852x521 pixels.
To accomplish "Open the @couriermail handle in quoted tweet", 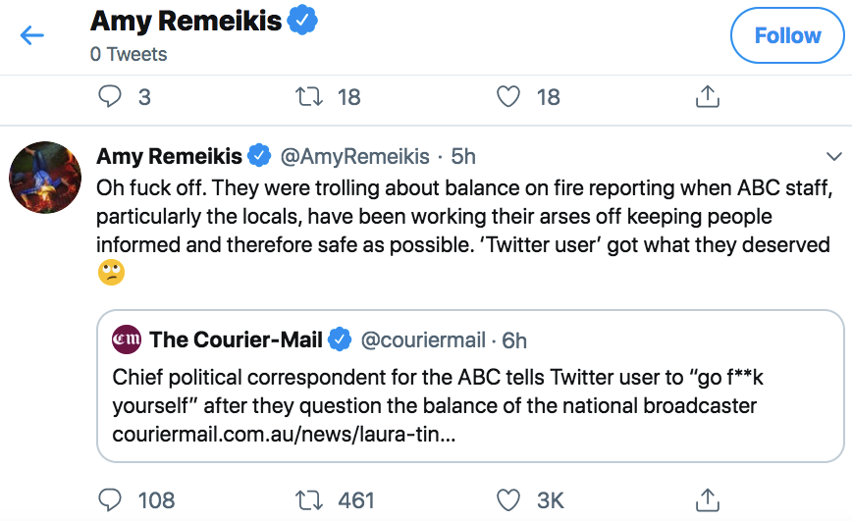I will coord(423,340).
